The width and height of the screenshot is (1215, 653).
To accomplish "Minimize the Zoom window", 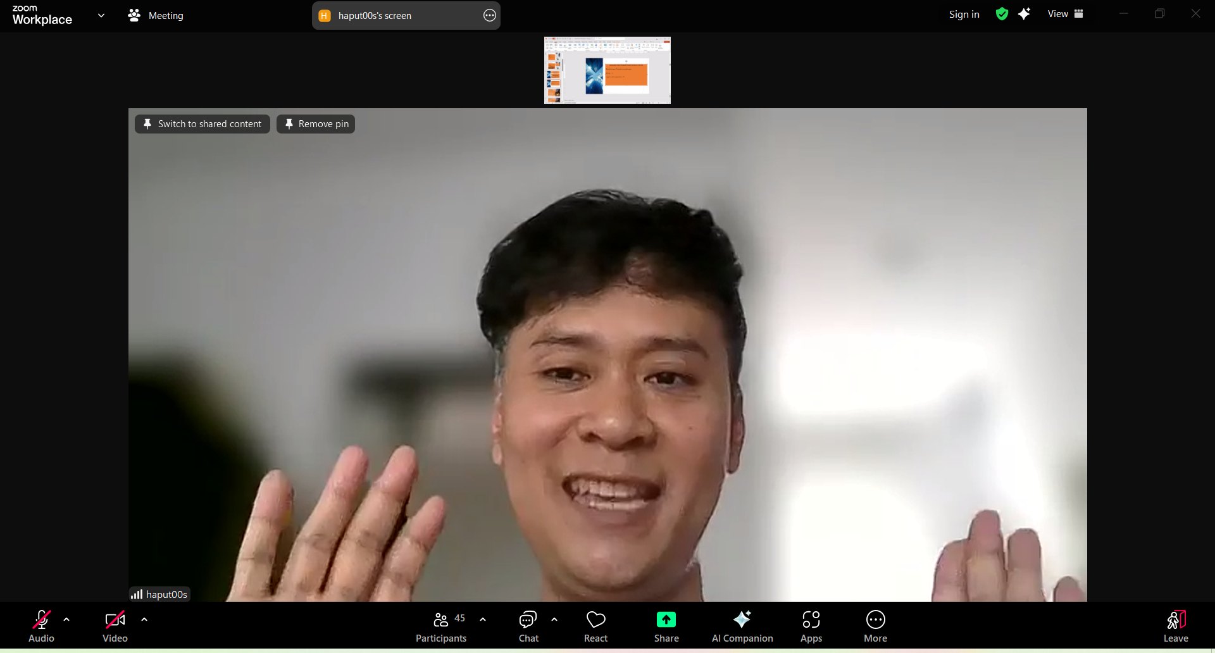I will tap(1124, 13).
